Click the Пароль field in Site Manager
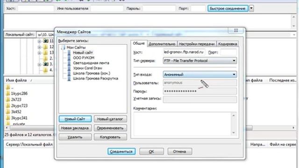This screenshot has height=168, width=299. [x=200, y=91]
